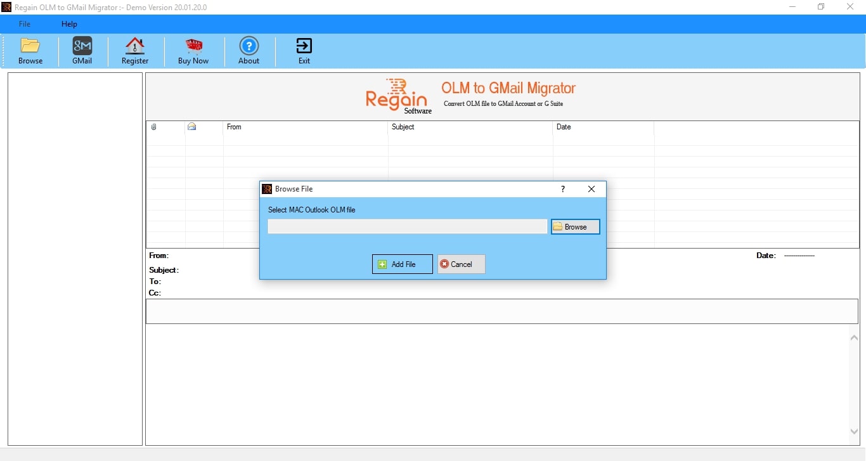This screenshot has height=461, width=866.
Task: Select the Exit toolbar icon
Action: pyautogui.click(x=304, y=51)
